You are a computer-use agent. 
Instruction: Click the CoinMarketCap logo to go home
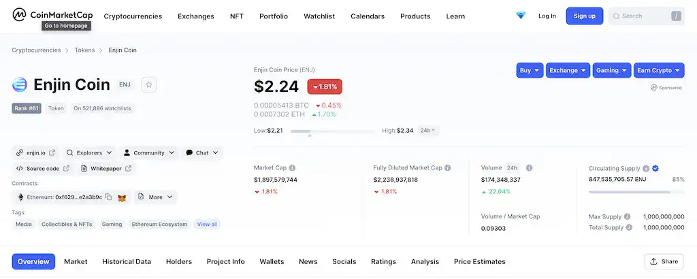[52, 15]
